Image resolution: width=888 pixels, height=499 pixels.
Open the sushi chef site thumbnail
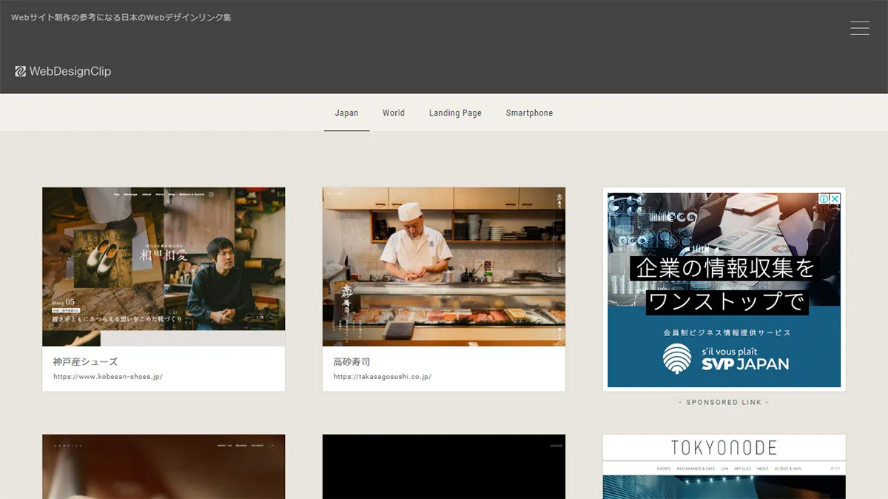point(443,267)
